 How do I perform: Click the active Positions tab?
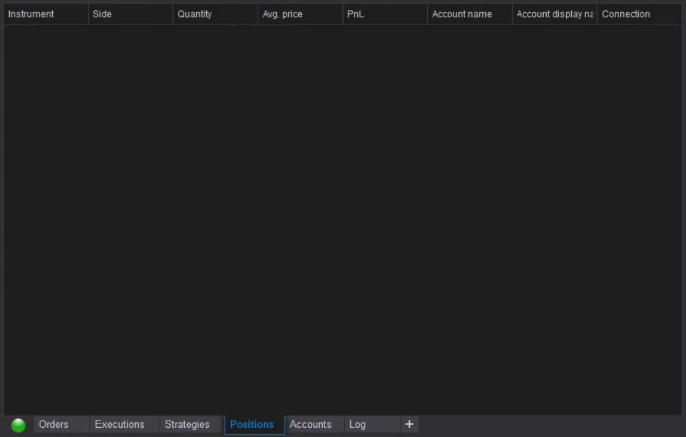pyautogui.click(x=255, y=425)
